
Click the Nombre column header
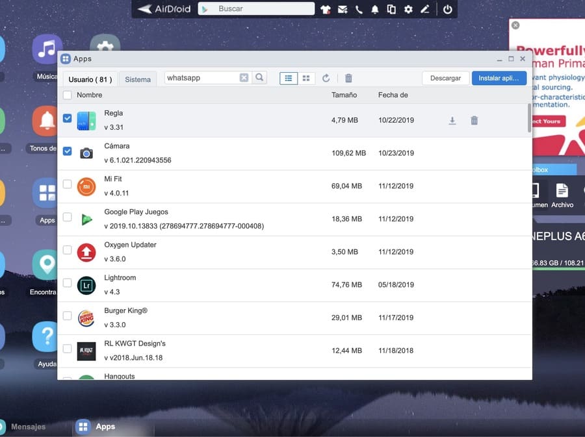pos(90,95)
